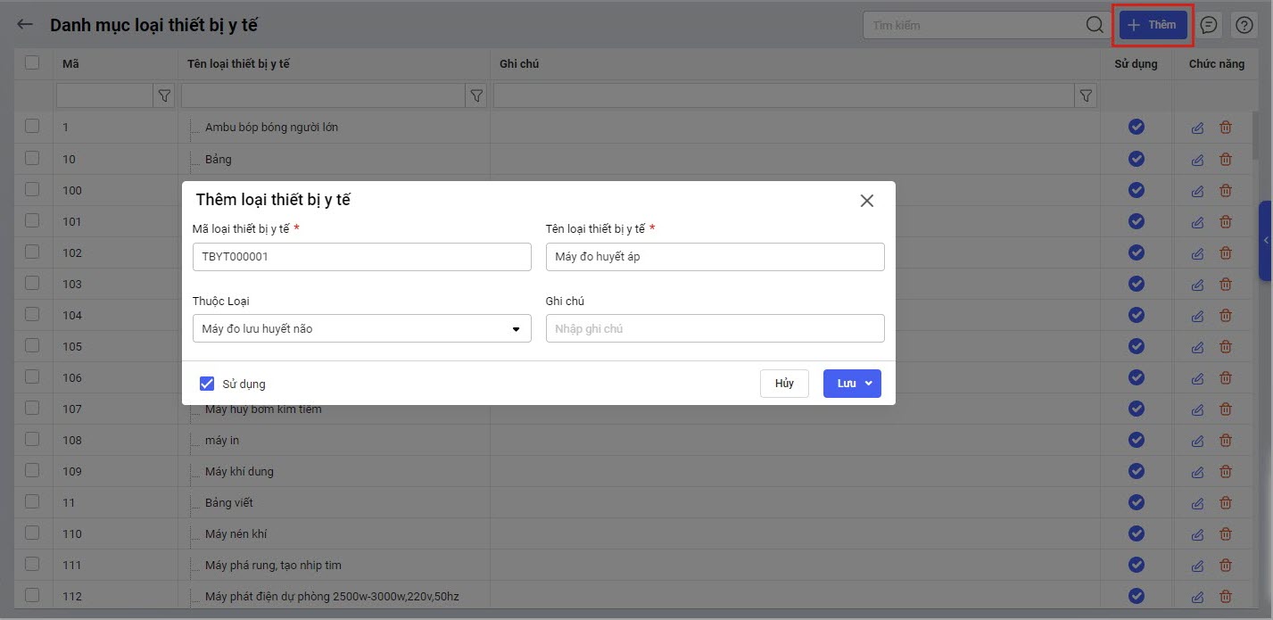Delete row 10 using the trash icon
The image size is (1273, 620).
click(x=1226, y=159)
